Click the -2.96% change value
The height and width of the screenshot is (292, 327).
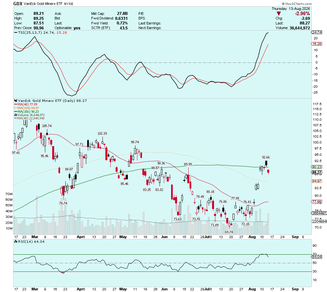tap(302, 14)
